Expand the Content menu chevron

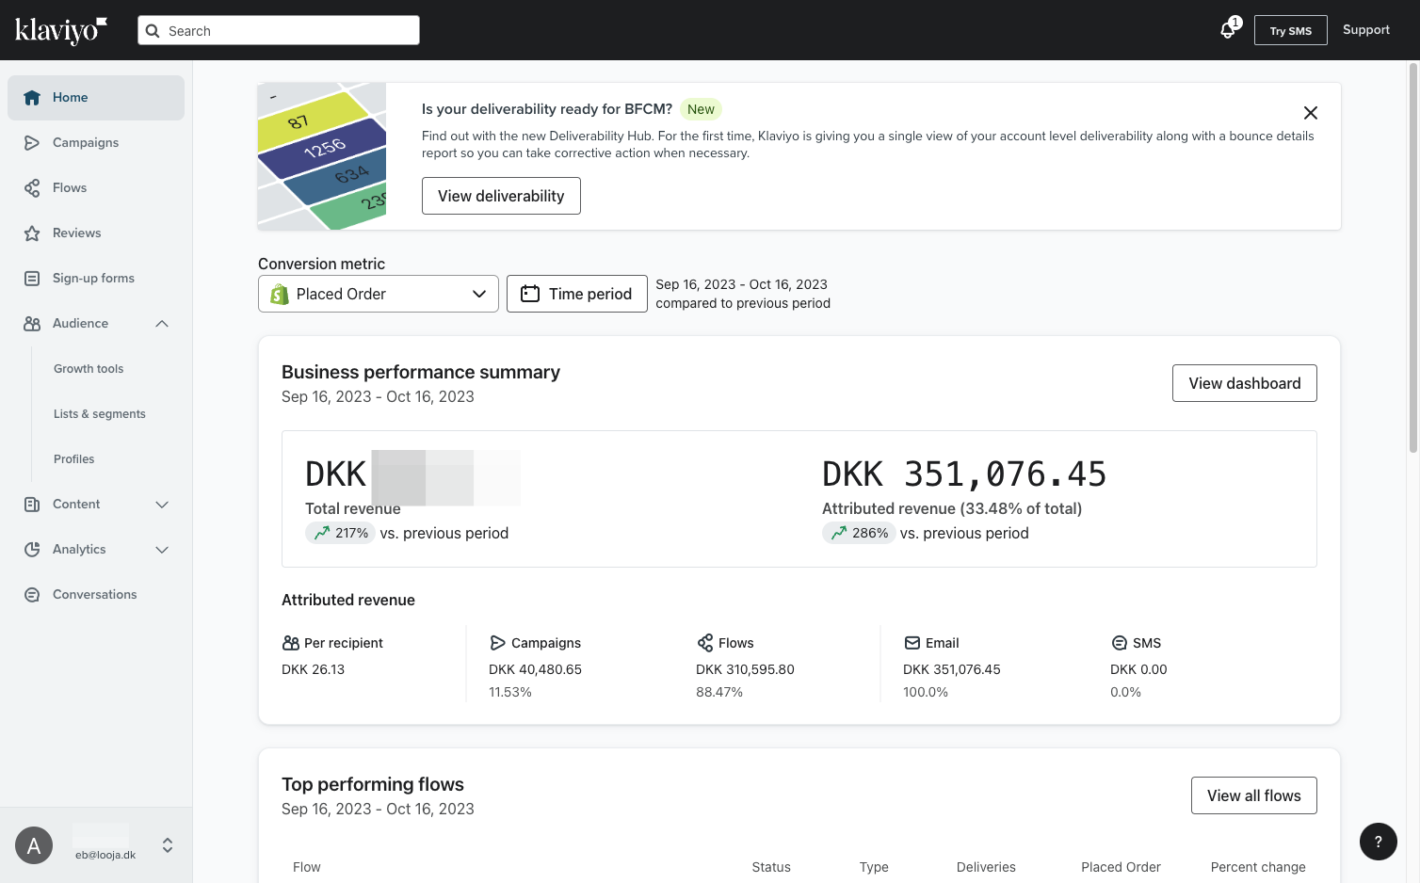pyautogui.click(x=162, y=505)
